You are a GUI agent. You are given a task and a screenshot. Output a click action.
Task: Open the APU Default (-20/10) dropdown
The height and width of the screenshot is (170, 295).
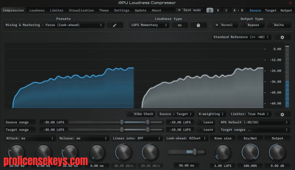tap(254, 122)
